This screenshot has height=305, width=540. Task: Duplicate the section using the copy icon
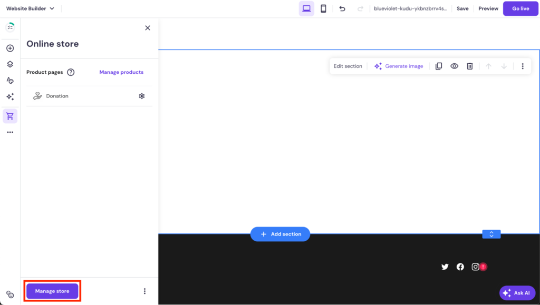(x=438, y=66)
